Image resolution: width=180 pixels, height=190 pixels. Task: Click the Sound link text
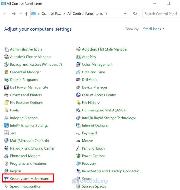point(87,179)
